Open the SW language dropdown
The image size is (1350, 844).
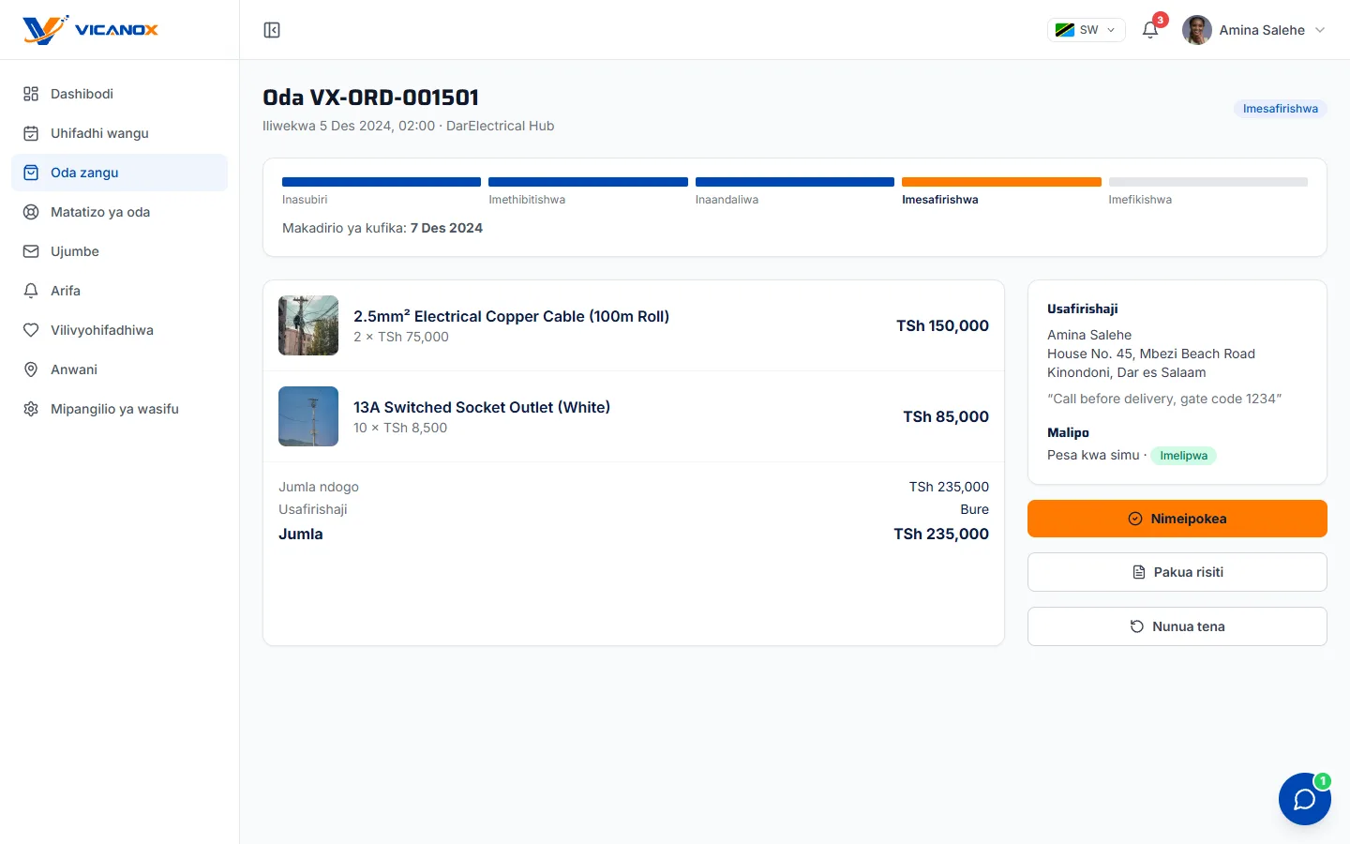[x=1086, y=30]
